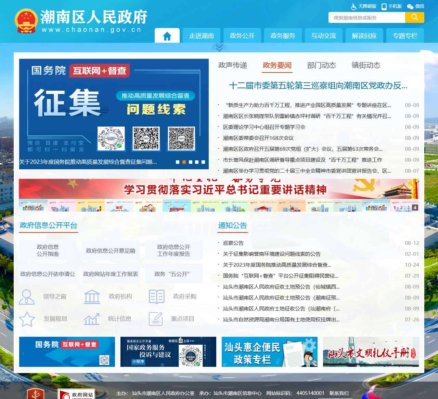Click the 统计信息 bar chart icon
The height and width of the screenshot is (399, 438).
tap(92, 319)
